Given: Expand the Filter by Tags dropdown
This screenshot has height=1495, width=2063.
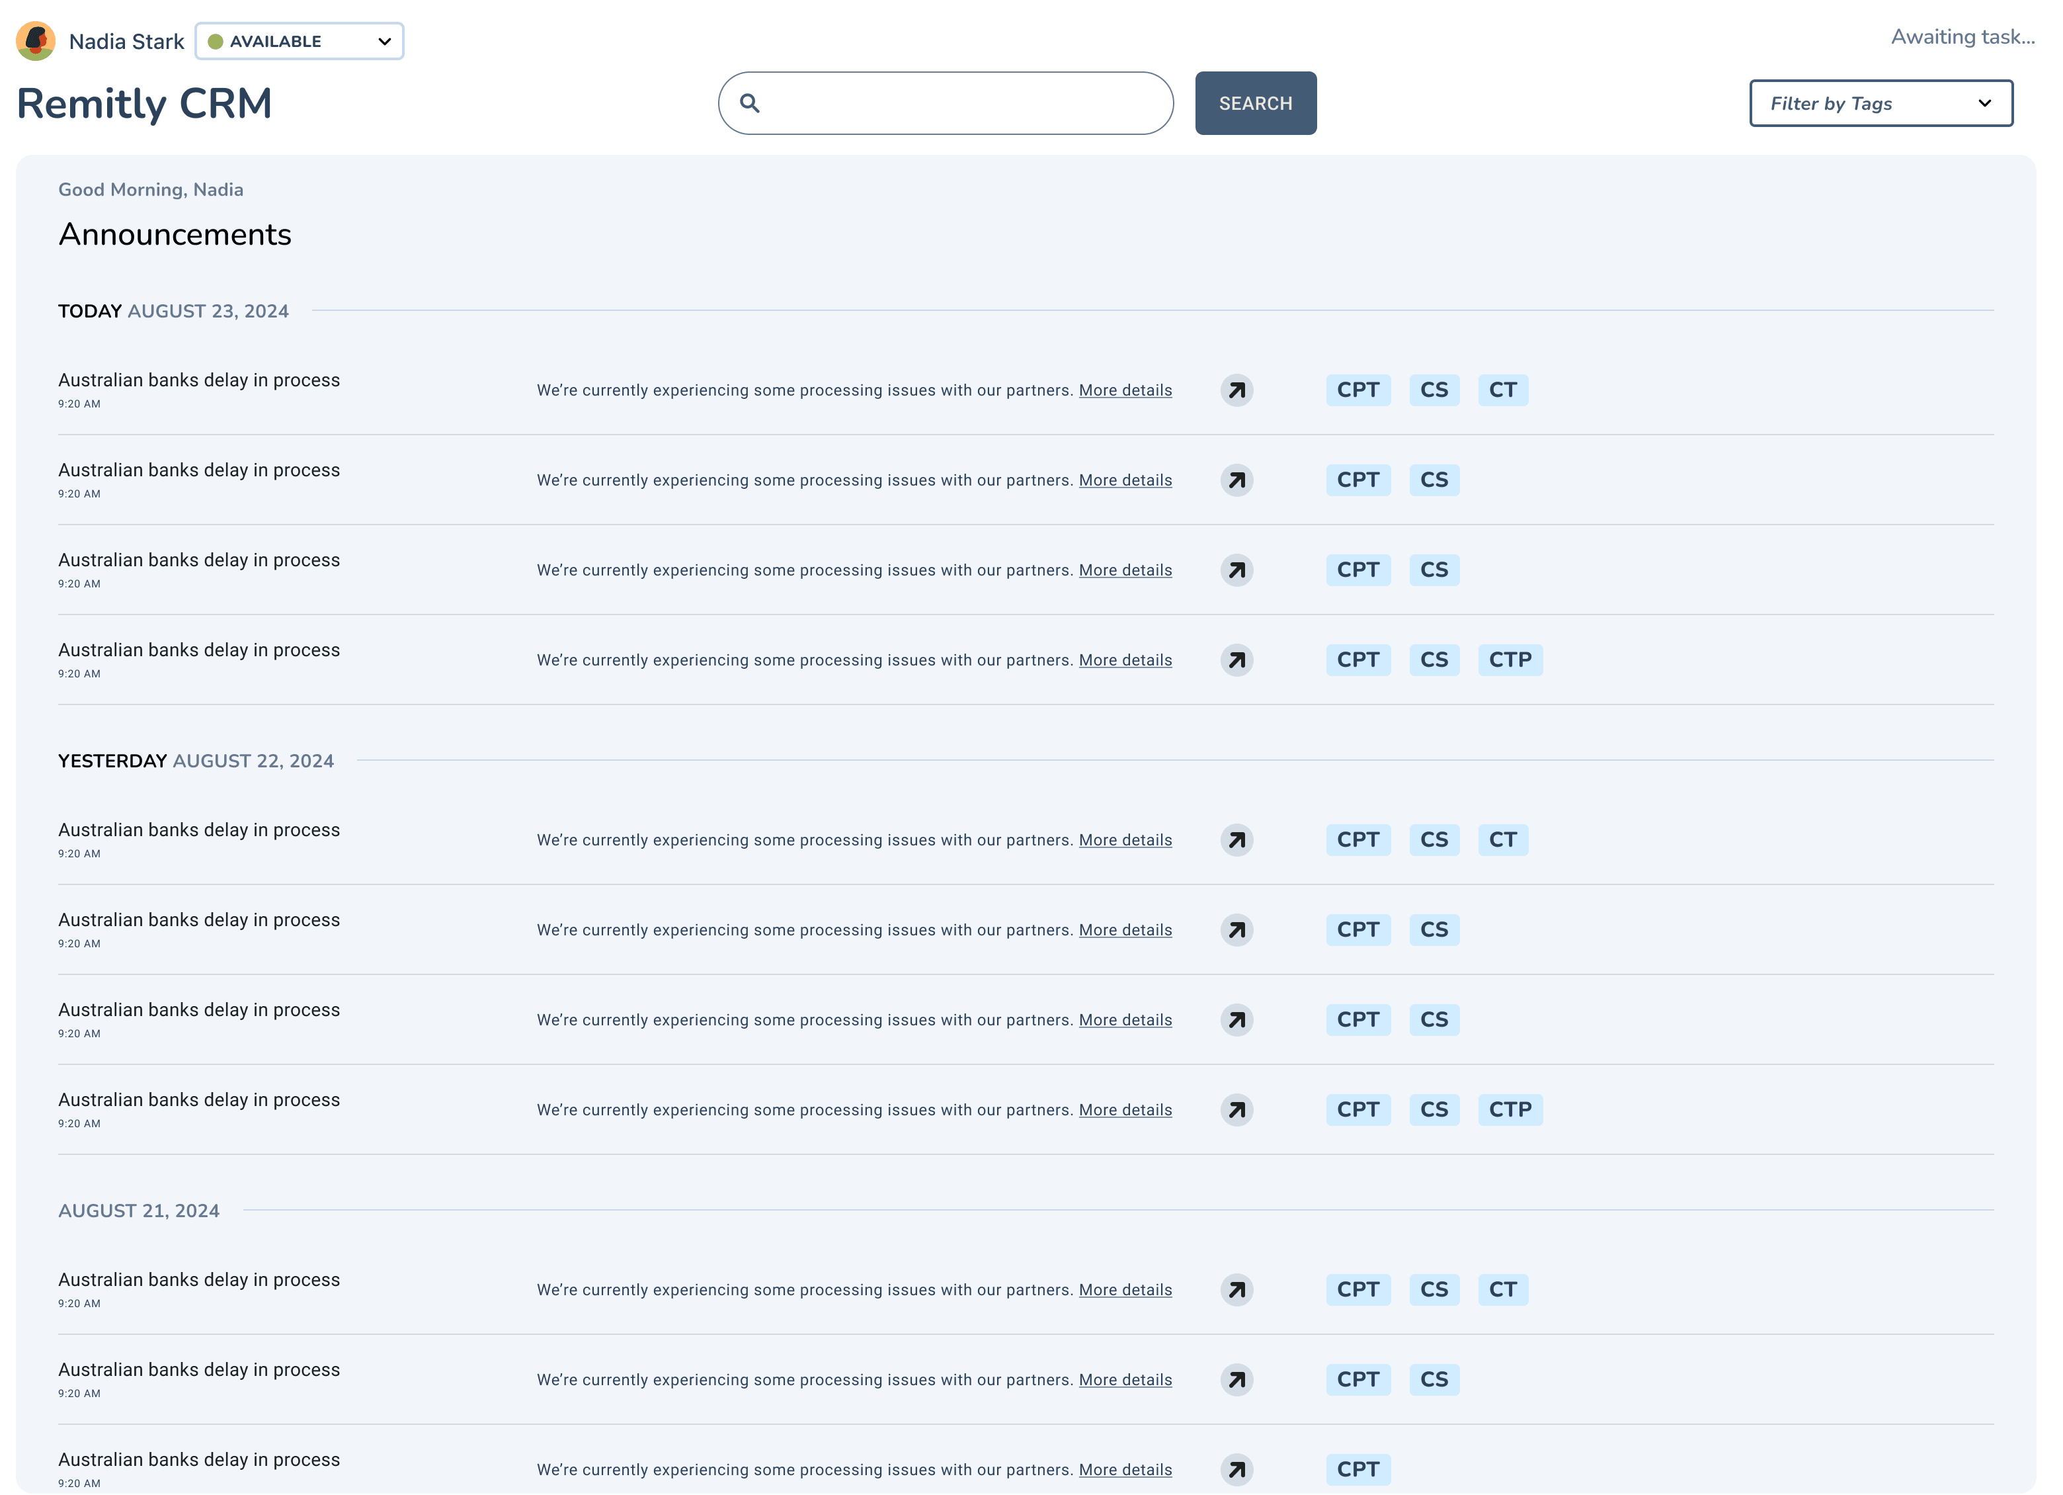Looking at the screenshot, I should coord(1881,104).
